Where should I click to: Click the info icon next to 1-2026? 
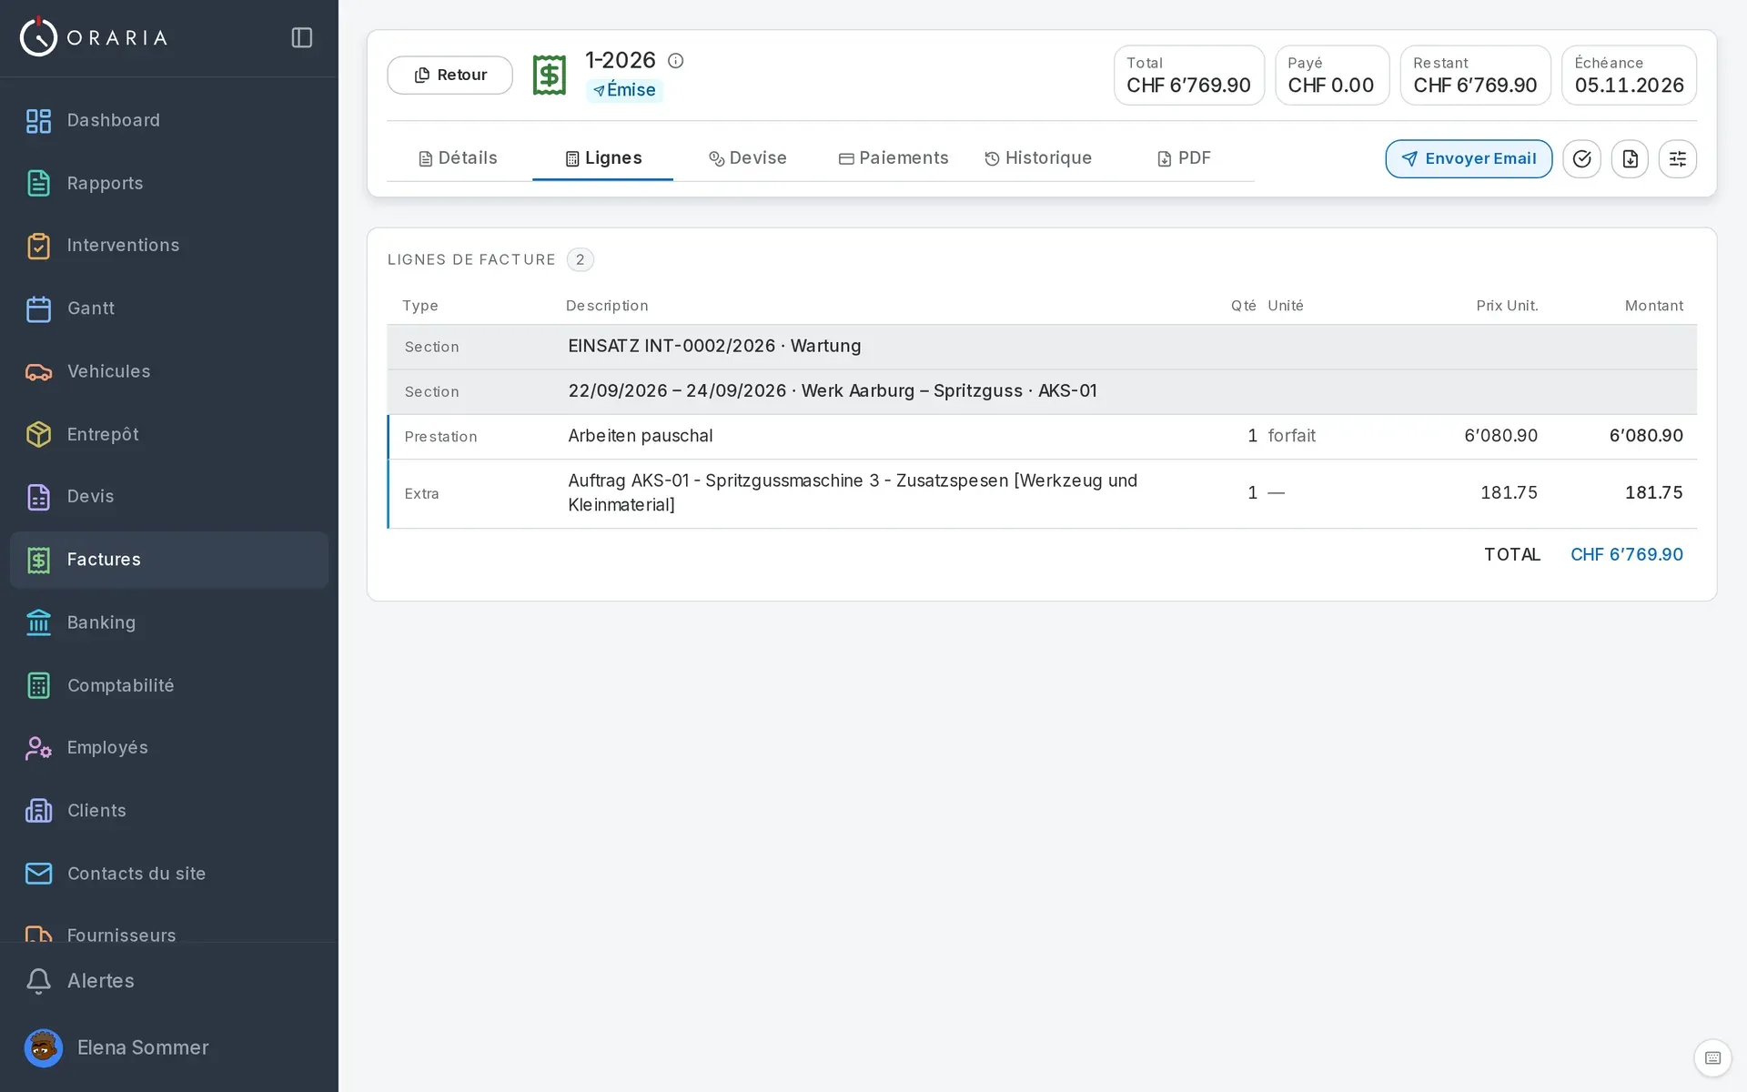[675, 61]
